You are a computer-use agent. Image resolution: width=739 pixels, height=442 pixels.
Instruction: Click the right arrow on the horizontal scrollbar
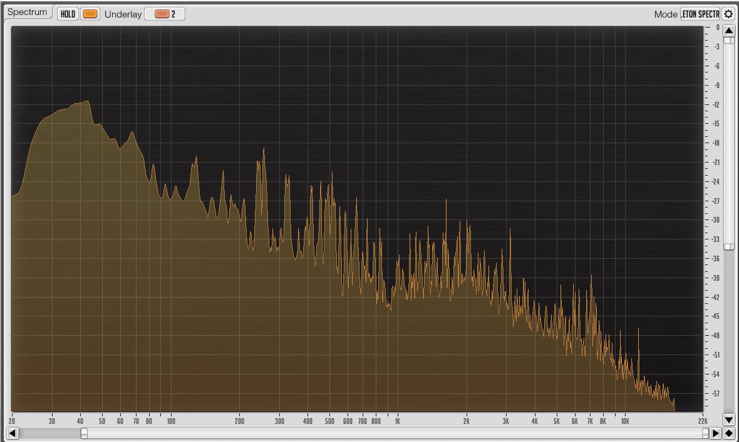coord(716,433)
